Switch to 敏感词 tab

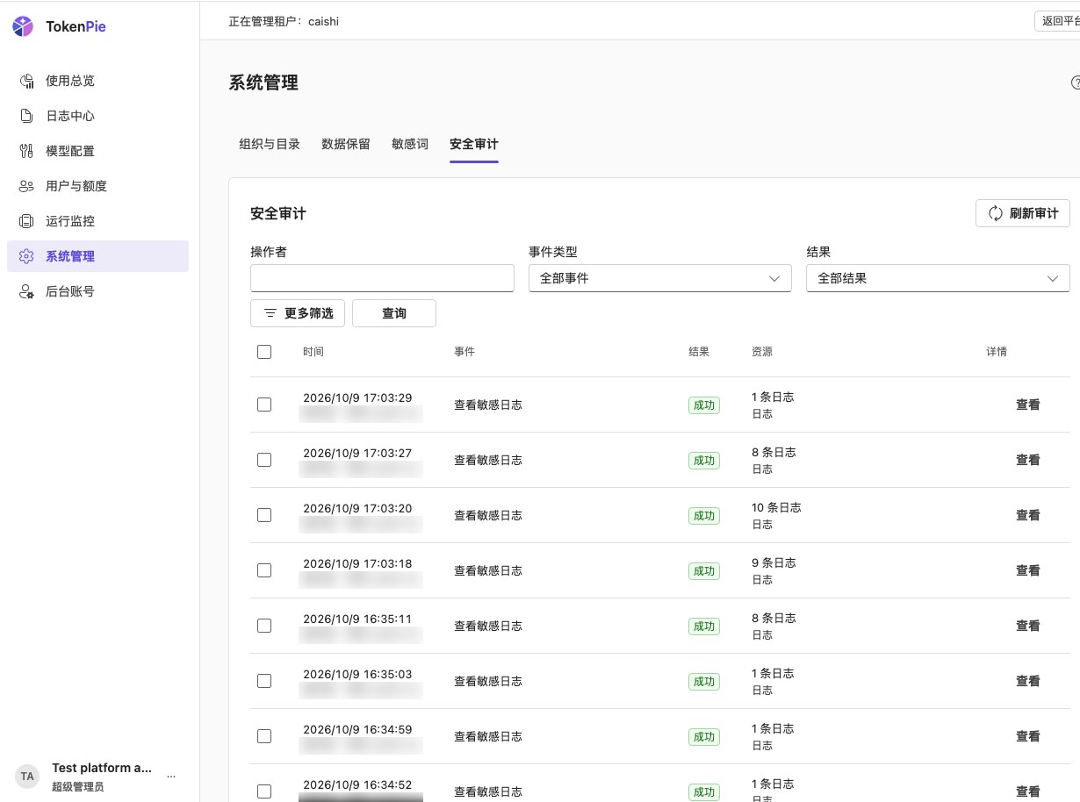click(410, 144)
